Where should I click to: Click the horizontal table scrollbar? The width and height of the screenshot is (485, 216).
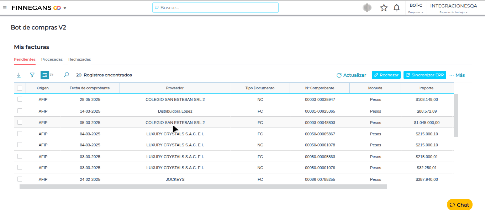[x=203, y=187]
